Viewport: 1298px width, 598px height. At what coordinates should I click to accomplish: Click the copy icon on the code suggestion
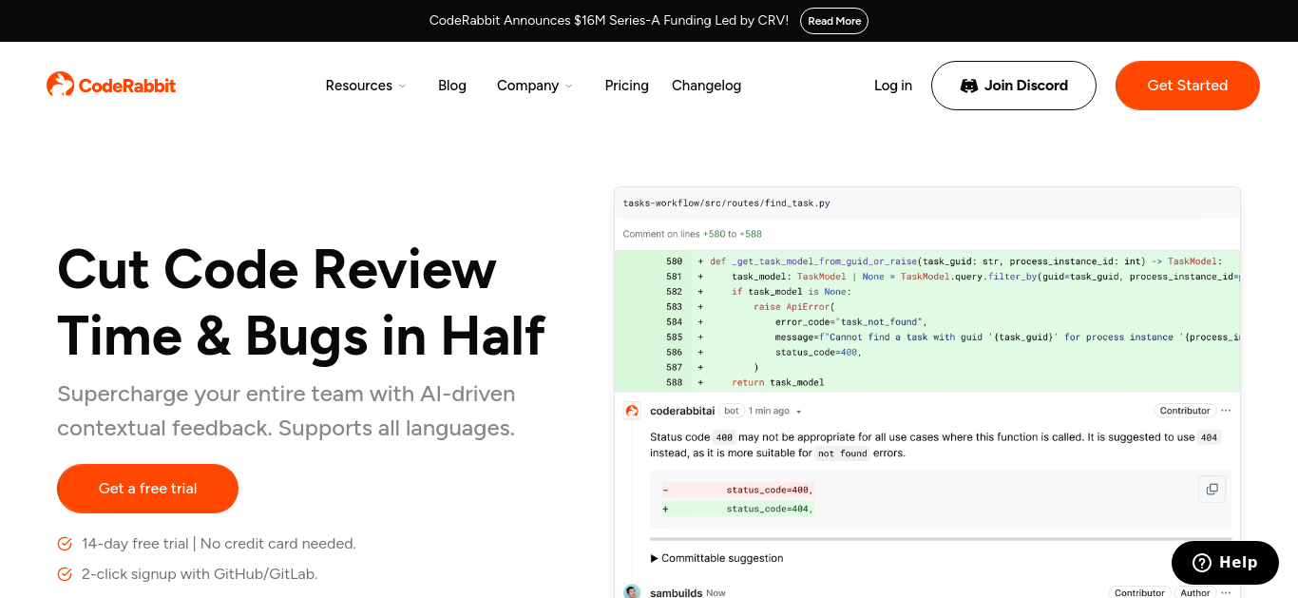pos(1212,490)
